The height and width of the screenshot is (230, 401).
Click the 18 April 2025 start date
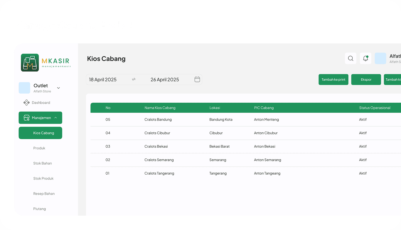(x=103, y=80)
